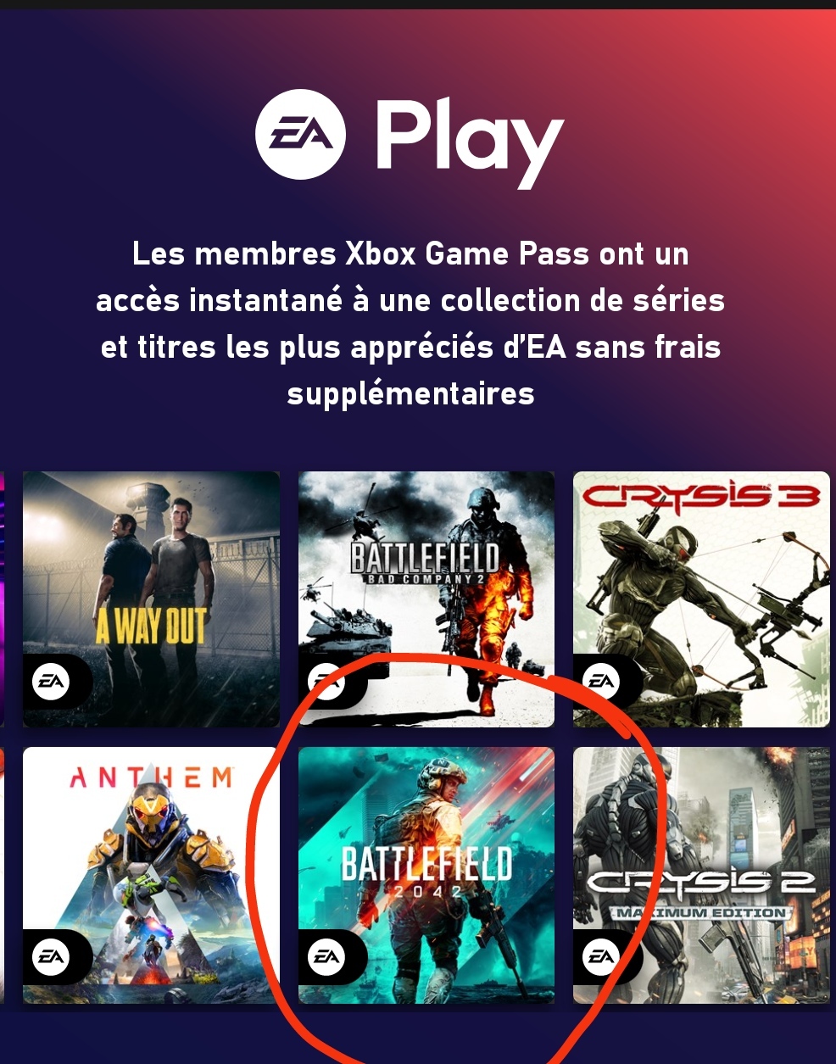Click the EA badge on Battlefield 2042 tile
The width and height of the screenshot is (836, 1064).
[326, 957]
